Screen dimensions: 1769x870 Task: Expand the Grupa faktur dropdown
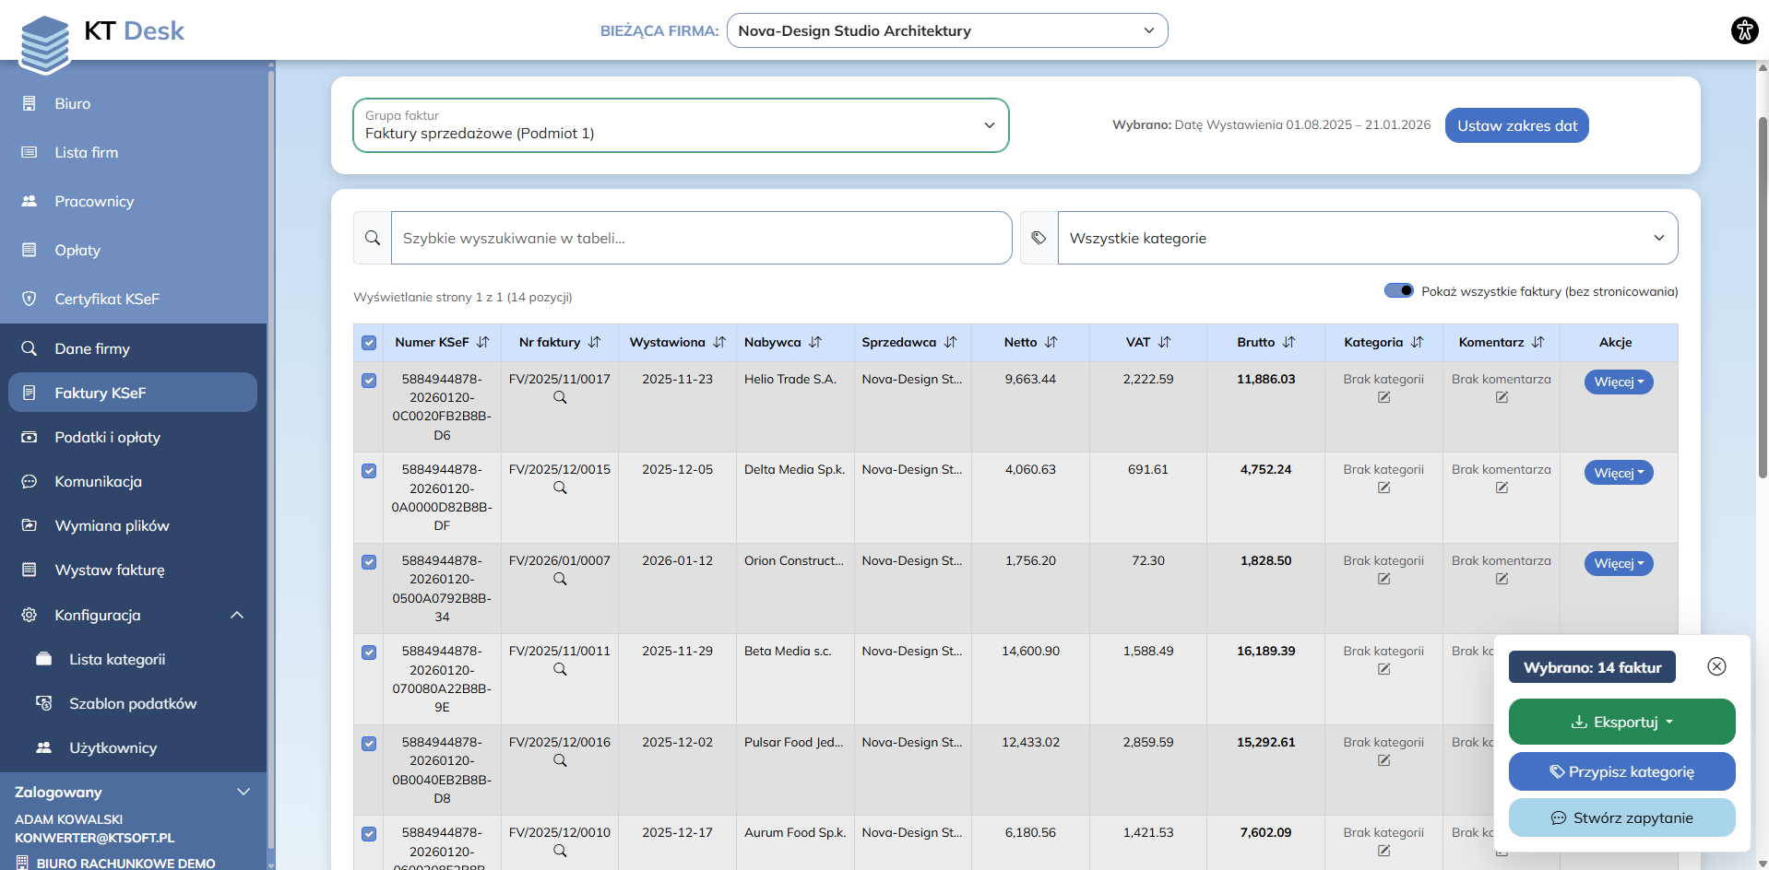tap(681, 125)
